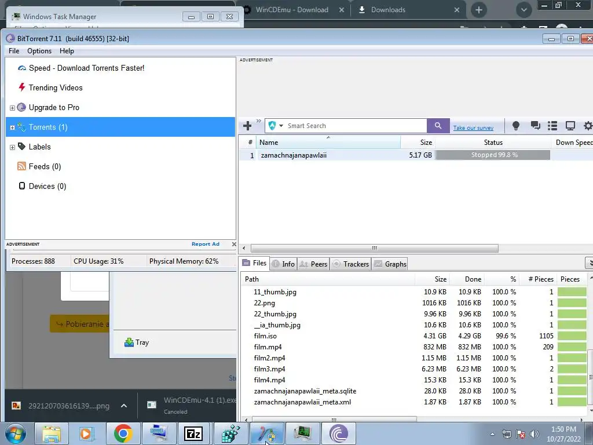593x445 pixels.
Task: Click the Take our survey link
Action: (x=473, y=128)
